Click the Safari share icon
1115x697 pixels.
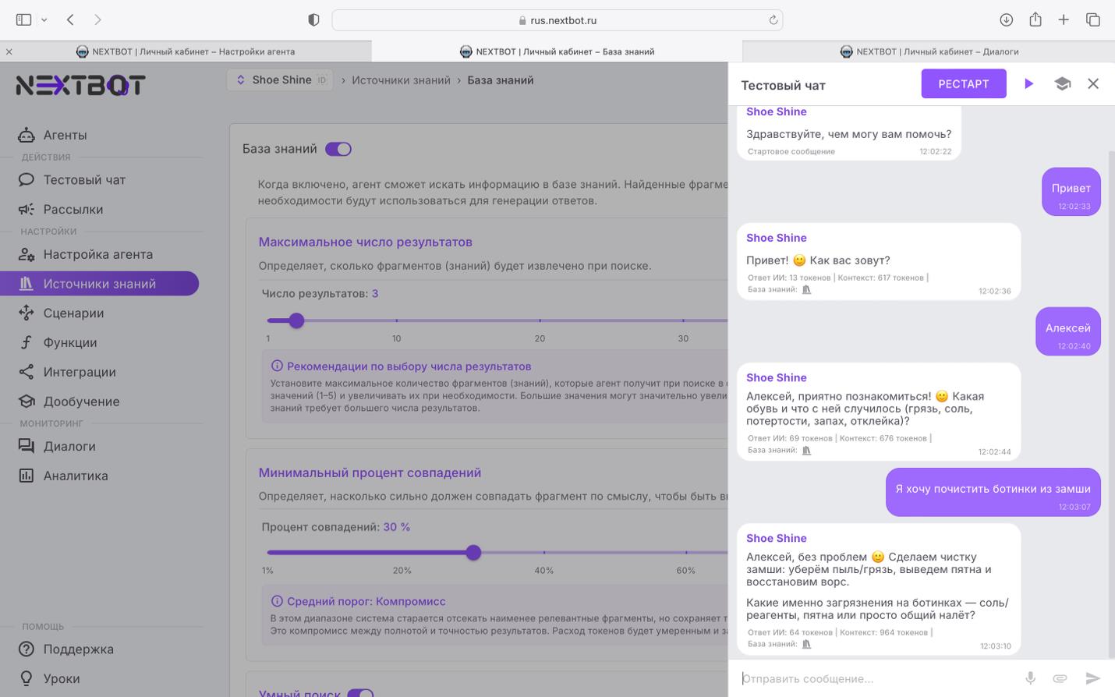[x=1035, y=20]
